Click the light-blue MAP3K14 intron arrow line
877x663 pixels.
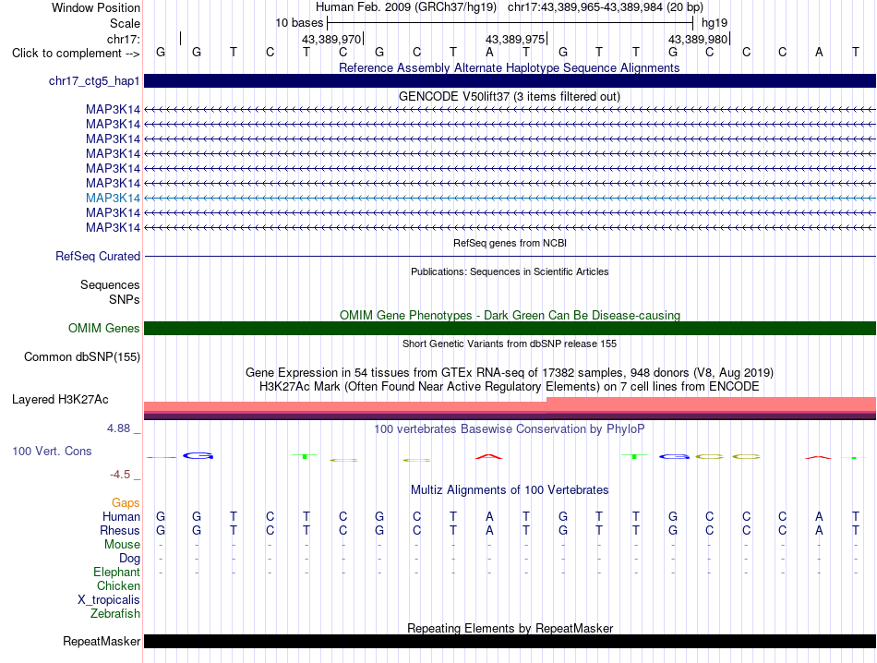(x=510, y=198)
